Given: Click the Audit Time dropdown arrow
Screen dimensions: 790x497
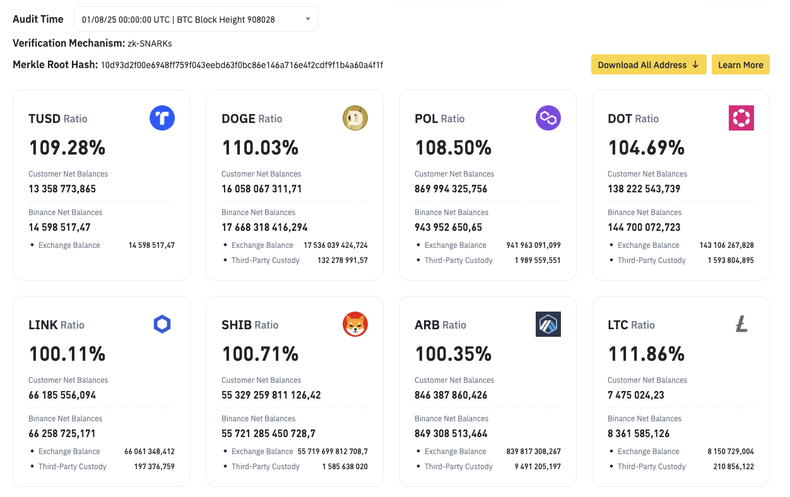Looking at the screenshot, I should click(x=308, y=20).
